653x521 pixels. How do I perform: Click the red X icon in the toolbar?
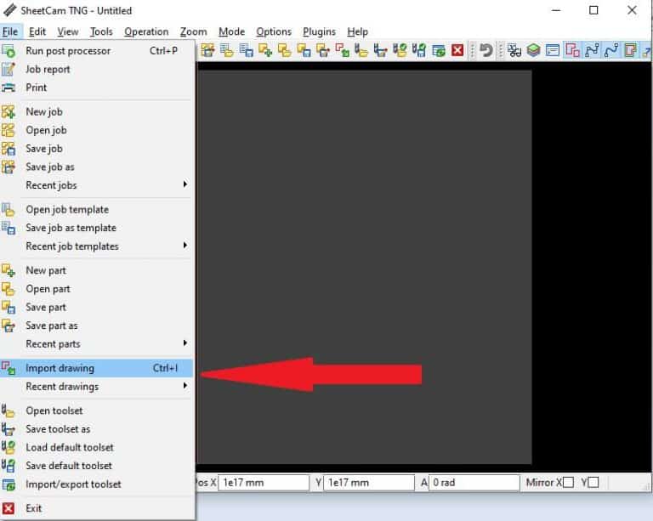457,51
